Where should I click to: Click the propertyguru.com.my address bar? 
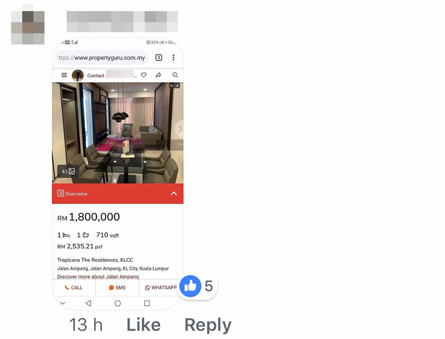tap(102, 58)
